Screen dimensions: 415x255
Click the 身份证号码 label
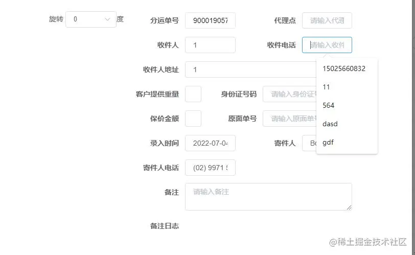(x=239, y=94)
